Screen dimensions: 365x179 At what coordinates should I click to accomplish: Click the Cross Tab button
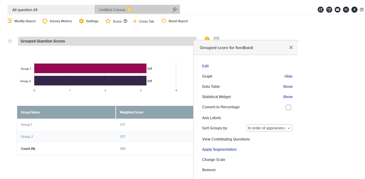[143, 21]
